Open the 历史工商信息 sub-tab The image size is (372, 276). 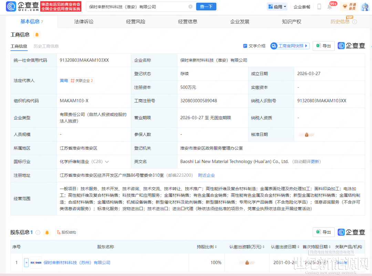click(46, 46)
